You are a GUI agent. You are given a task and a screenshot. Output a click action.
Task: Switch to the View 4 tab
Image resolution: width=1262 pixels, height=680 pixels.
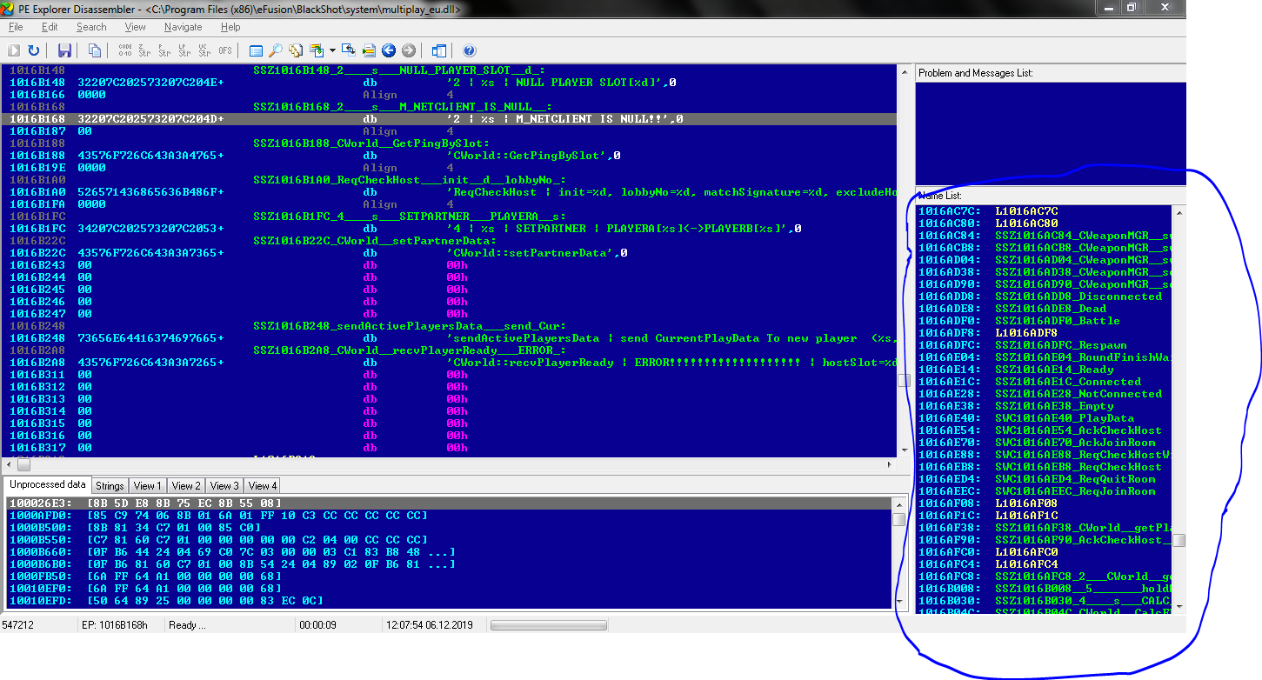click(263, 485)
